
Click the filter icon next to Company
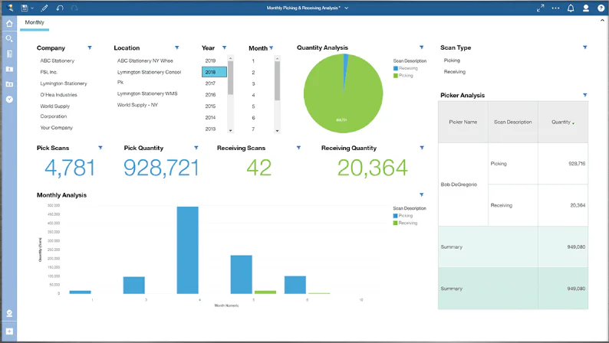90,47
